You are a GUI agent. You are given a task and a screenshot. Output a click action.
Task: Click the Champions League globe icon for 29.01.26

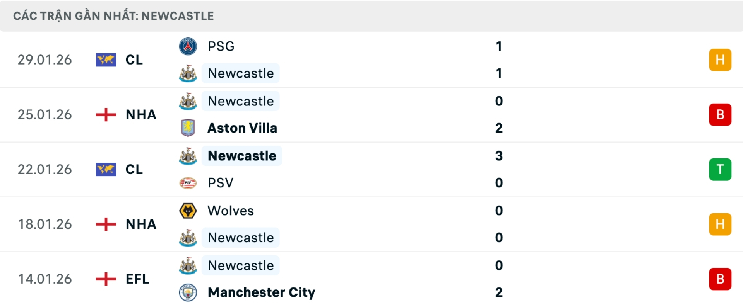[106, 60]
